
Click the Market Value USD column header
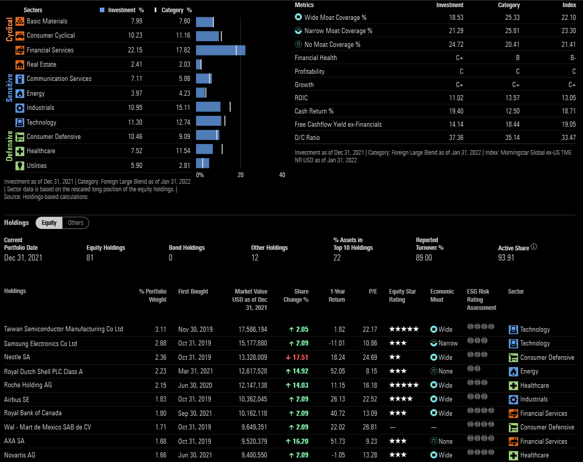pyautogui.click(x=249, y=300)
